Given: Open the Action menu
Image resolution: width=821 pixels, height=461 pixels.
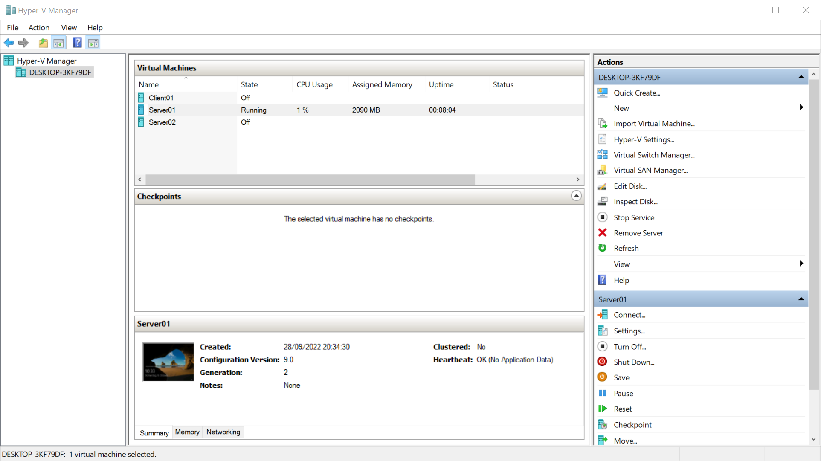Looking at the screenshot, I should point(39,27).
